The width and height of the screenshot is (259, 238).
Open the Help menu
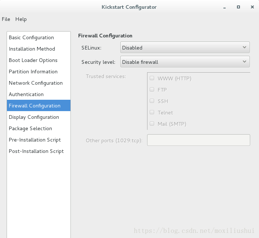[x=21, y=19]
